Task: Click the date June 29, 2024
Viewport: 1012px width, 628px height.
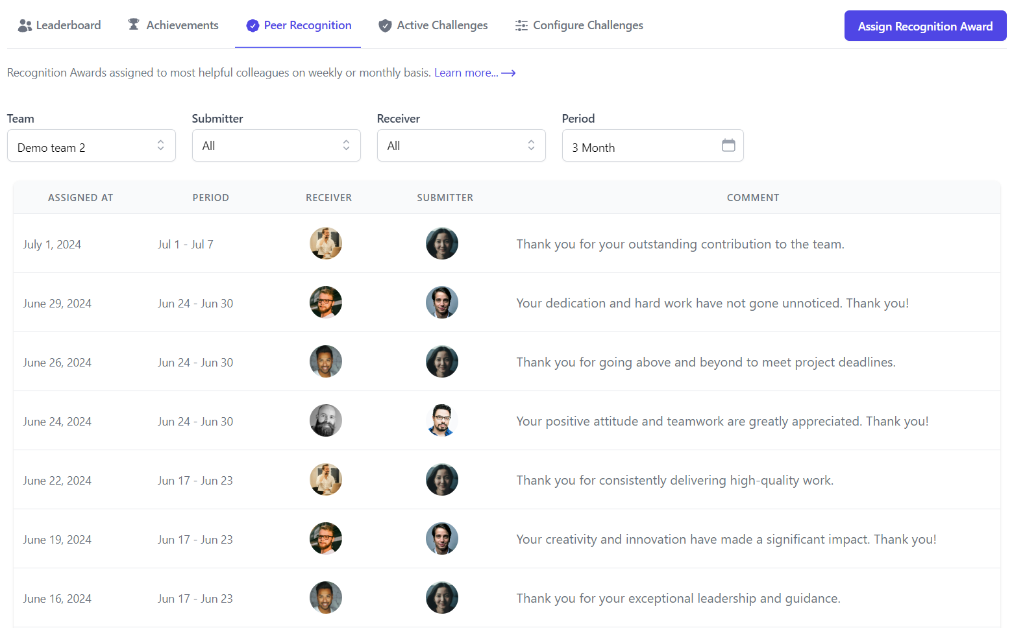Action: [57, 304]
